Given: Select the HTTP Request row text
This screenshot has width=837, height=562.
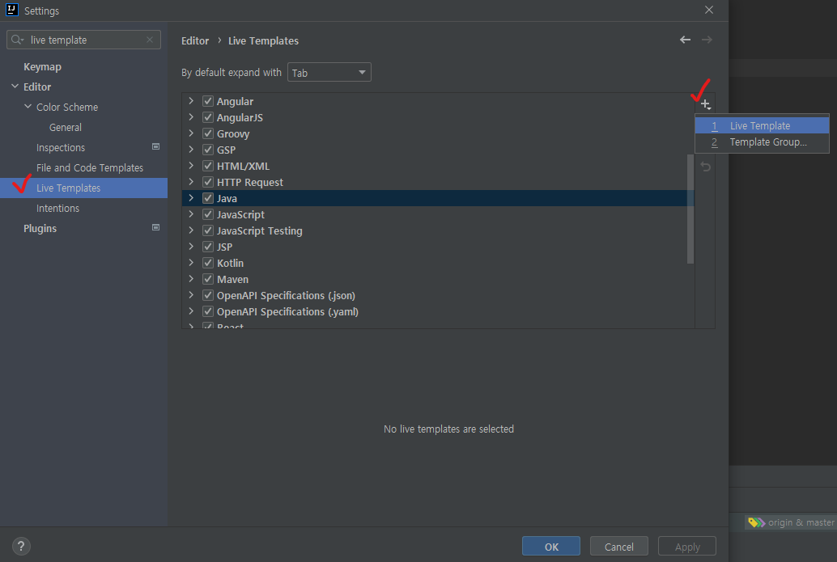Looking at the screenshot, I should [x=250, y=183].
